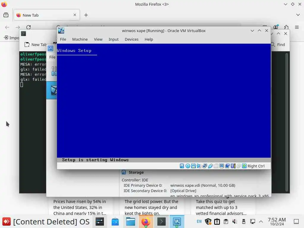
Task: Click the hard disk activity indicator in VM status bar
Action: point(182,166)
